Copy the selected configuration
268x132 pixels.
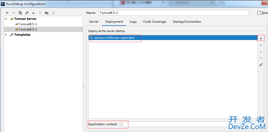pos(20,13)
